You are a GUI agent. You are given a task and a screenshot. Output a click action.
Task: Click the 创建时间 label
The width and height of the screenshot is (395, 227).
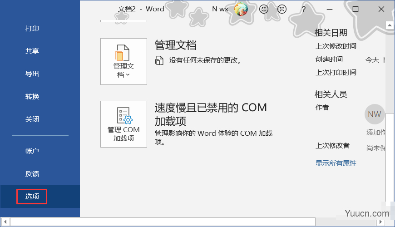(329, 59)
